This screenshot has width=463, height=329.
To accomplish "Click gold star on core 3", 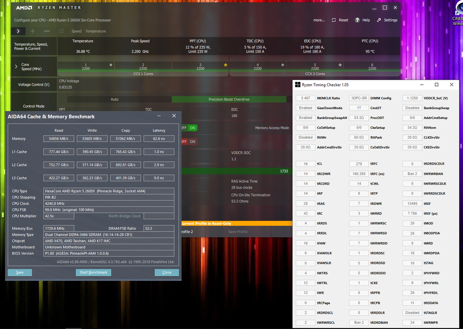I will click(x=226, y=65).
